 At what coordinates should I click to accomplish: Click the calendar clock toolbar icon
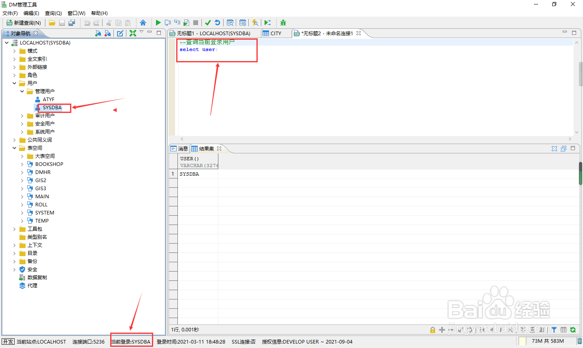(243, 23)
